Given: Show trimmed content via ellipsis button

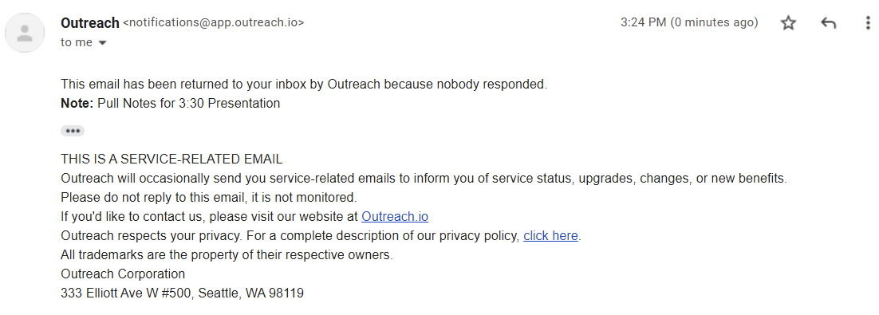Looking at the screenshot, I should [x=73, y=131].
